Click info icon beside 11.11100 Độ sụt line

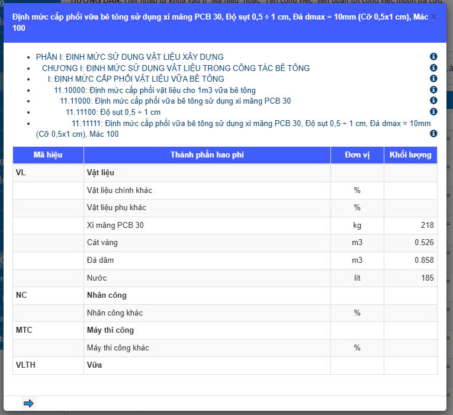coord(433,112)
